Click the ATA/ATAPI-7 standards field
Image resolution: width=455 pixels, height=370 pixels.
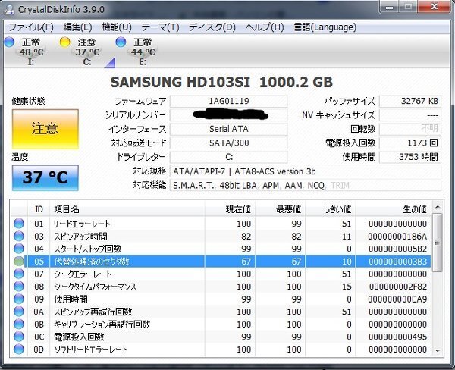(x=306, y=171)
